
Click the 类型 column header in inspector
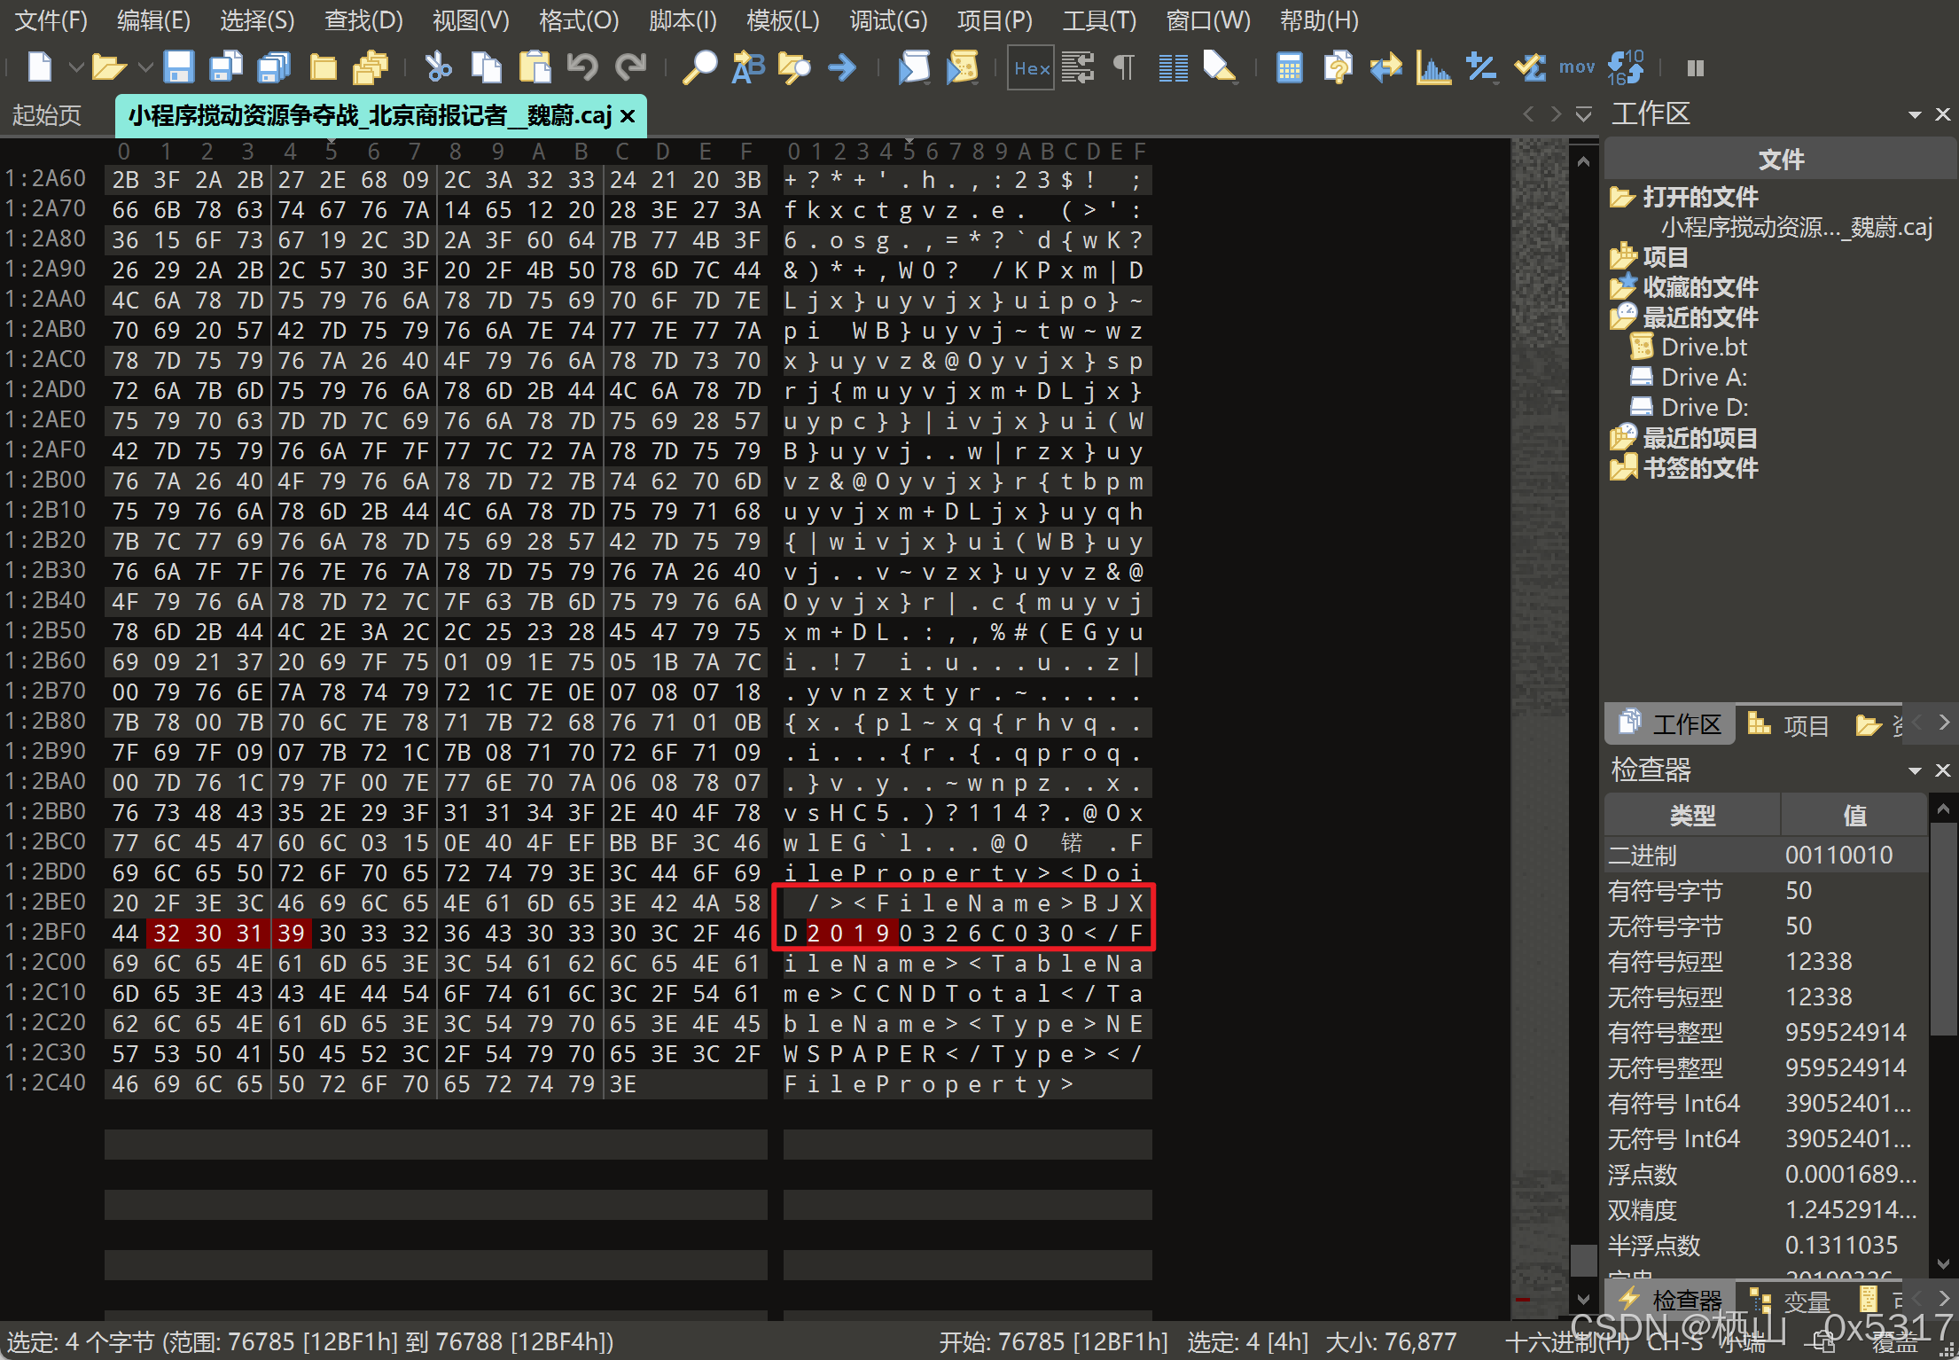(1692, 816)
